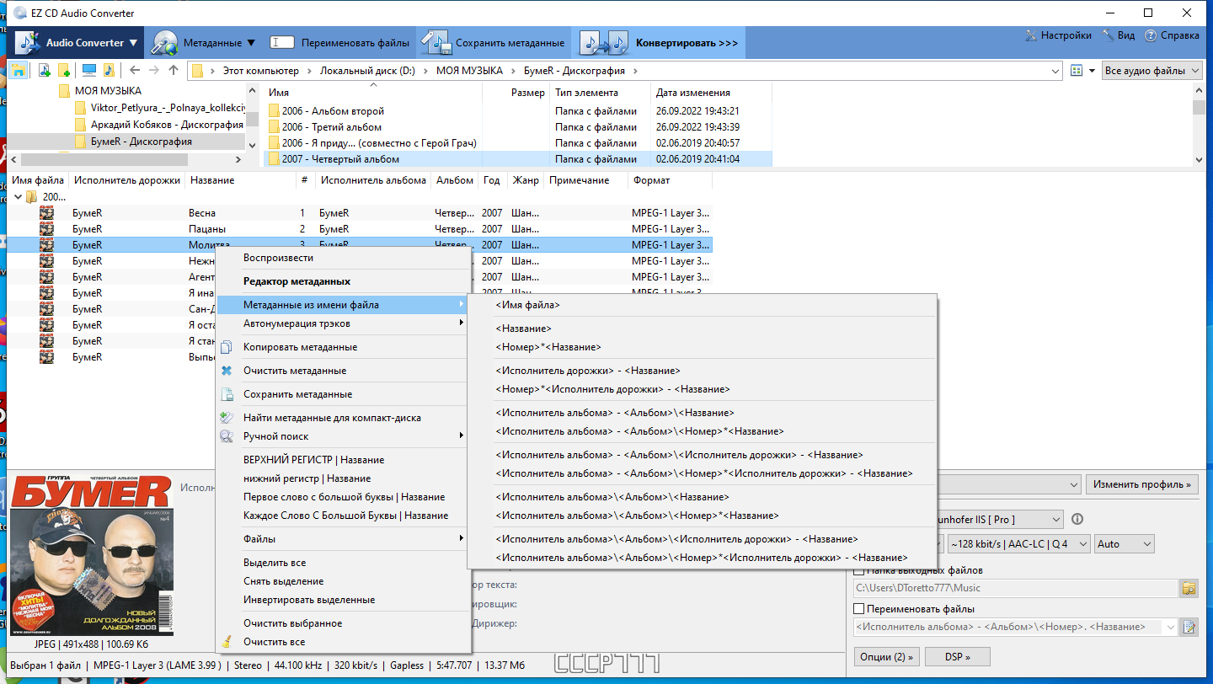Open Ручной поиск submenu
Image resolution: width=1213 pixels, height=684 pixels.
click(x=343, y=436)
